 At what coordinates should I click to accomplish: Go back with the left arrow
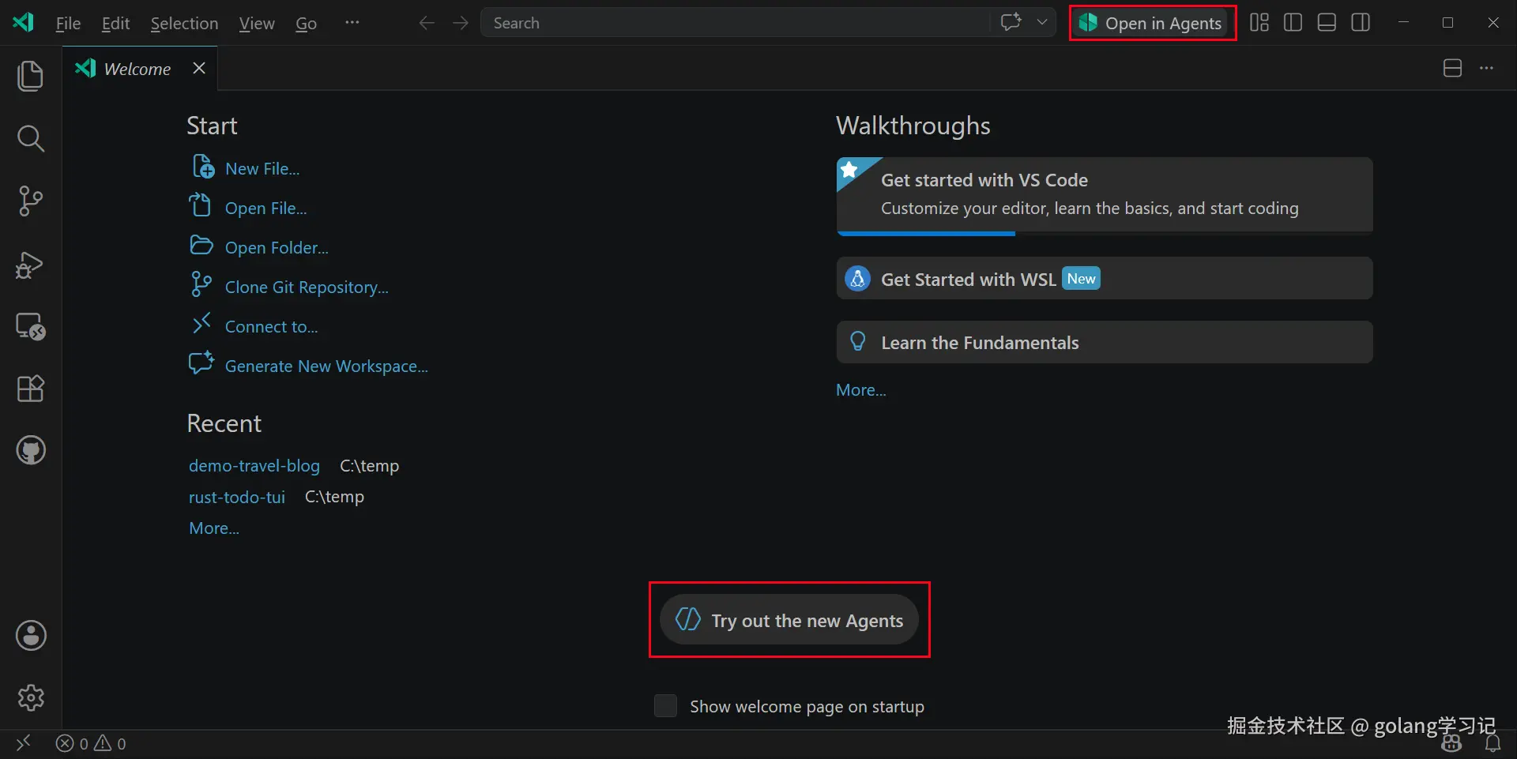[x=427, y=23]
